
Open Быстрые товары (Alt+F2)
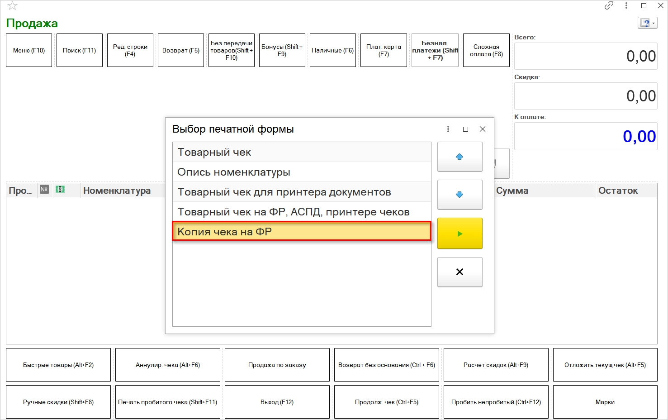tap(58, 365)
